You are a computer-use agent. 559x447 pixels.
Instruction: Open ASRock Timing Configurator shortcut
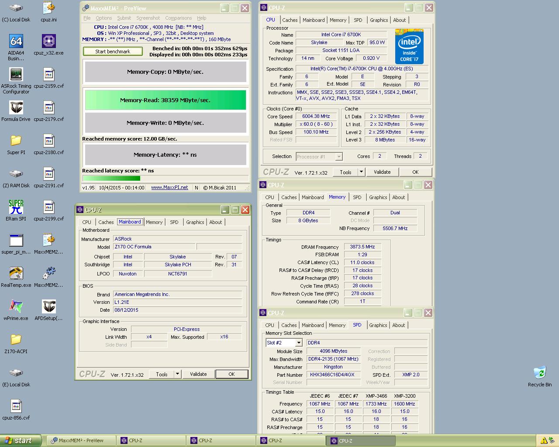(x=16, y=81)
